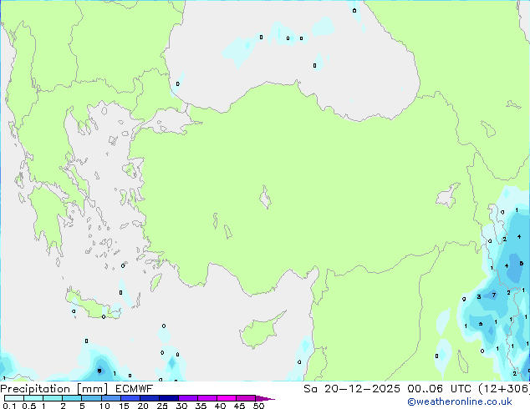Select the legend color between 5 and 10
Screen dimensions: 530x409
91,398
